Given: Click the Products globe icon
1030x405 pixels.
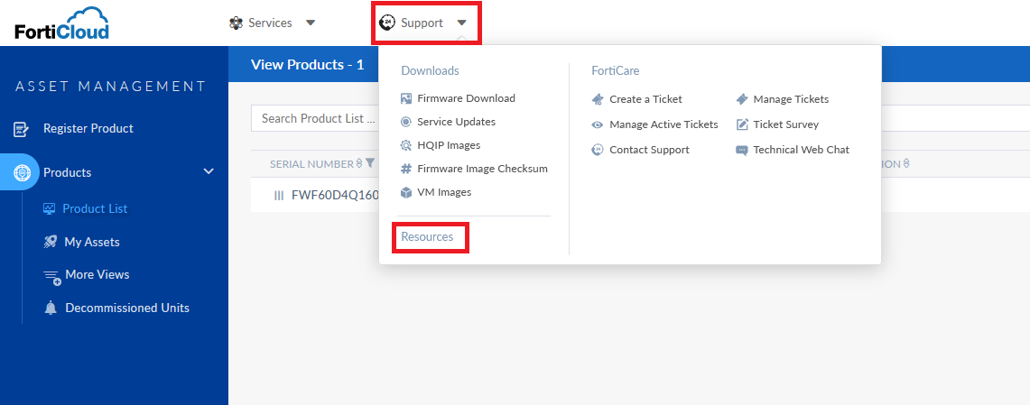Looking at the screenshot, I should coord(21,172).
